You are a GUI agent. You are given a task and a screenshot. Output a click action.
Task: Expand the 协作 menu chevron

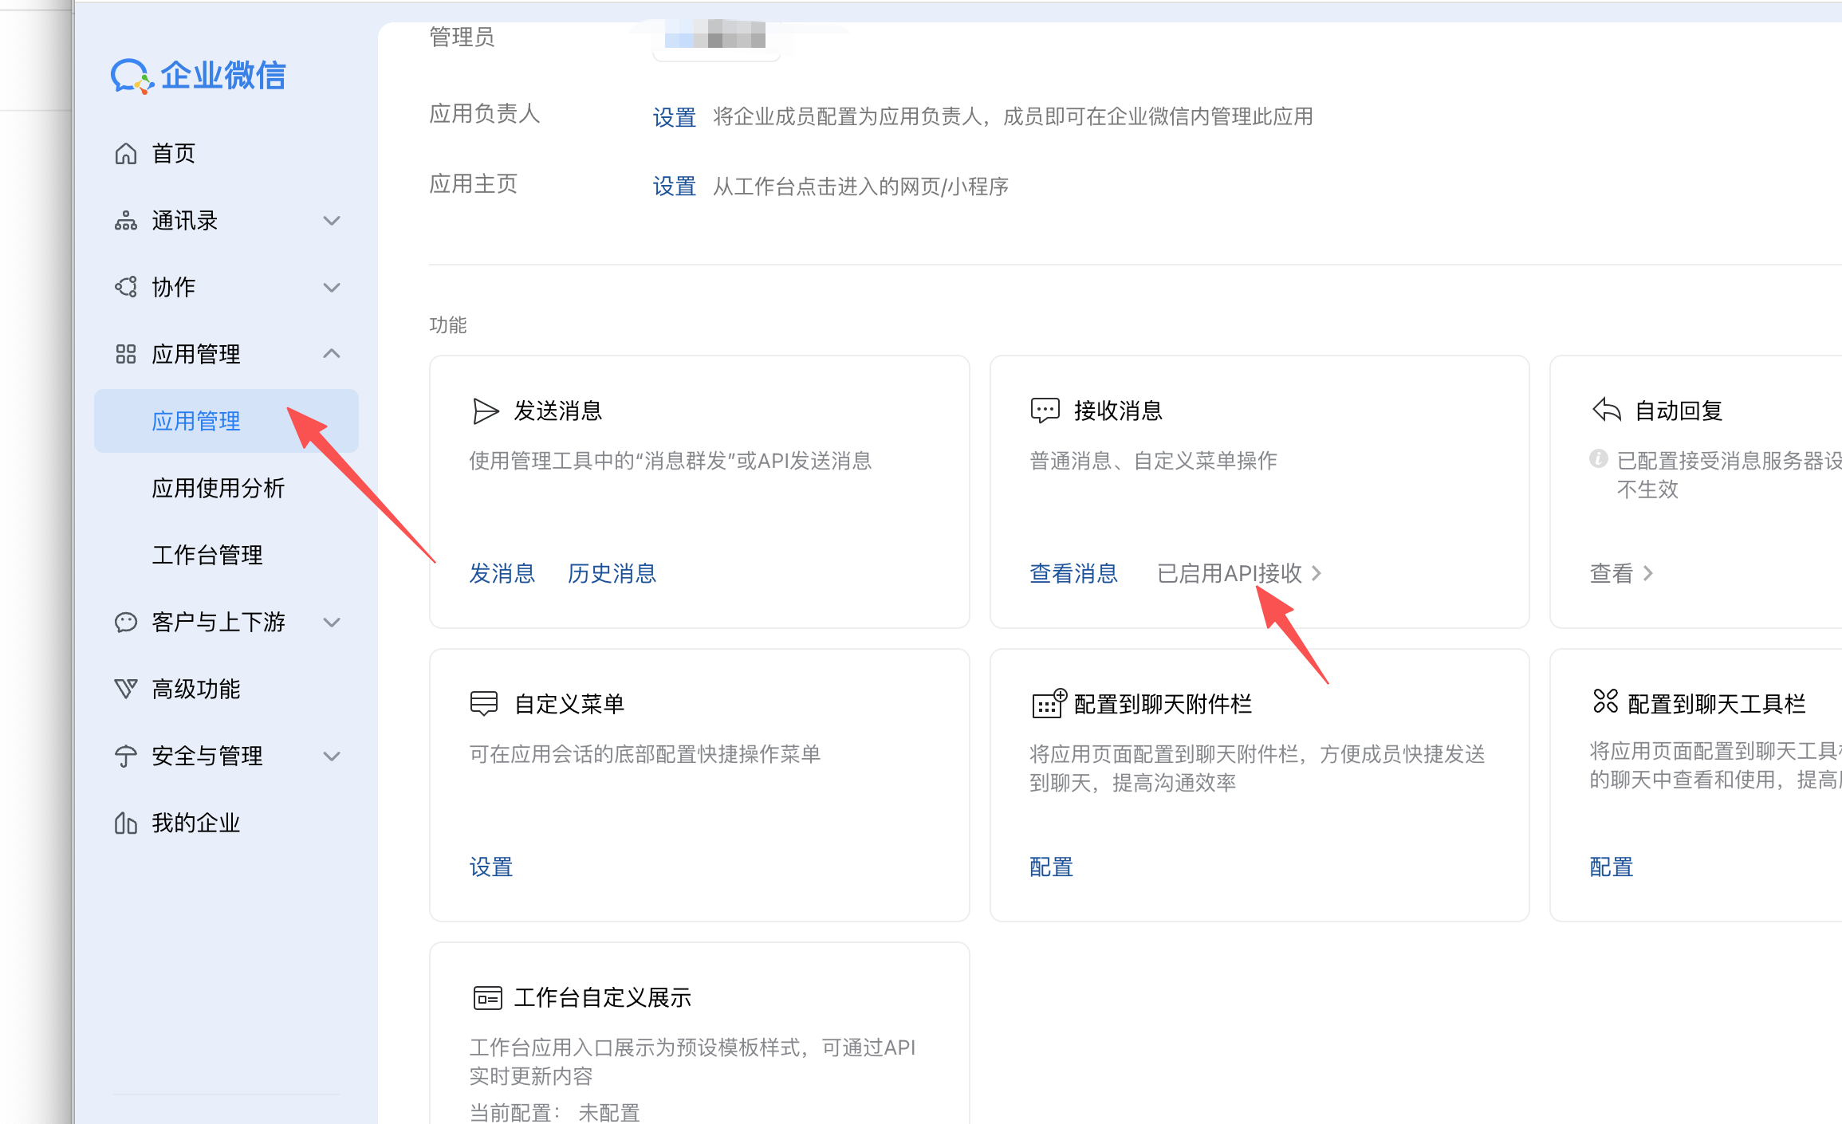[x=332, y=287]
